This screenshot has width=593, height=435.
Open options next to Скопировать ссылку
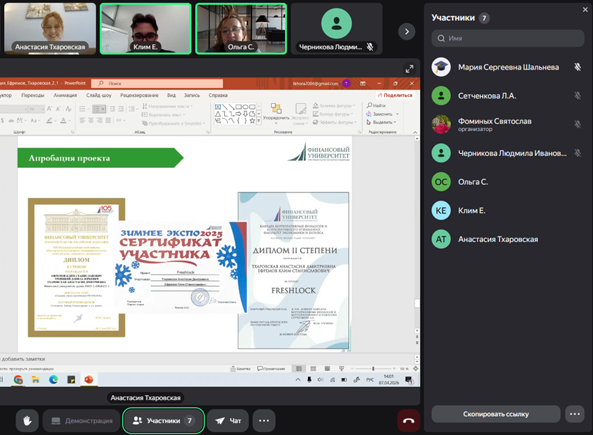tap(575, 413)
